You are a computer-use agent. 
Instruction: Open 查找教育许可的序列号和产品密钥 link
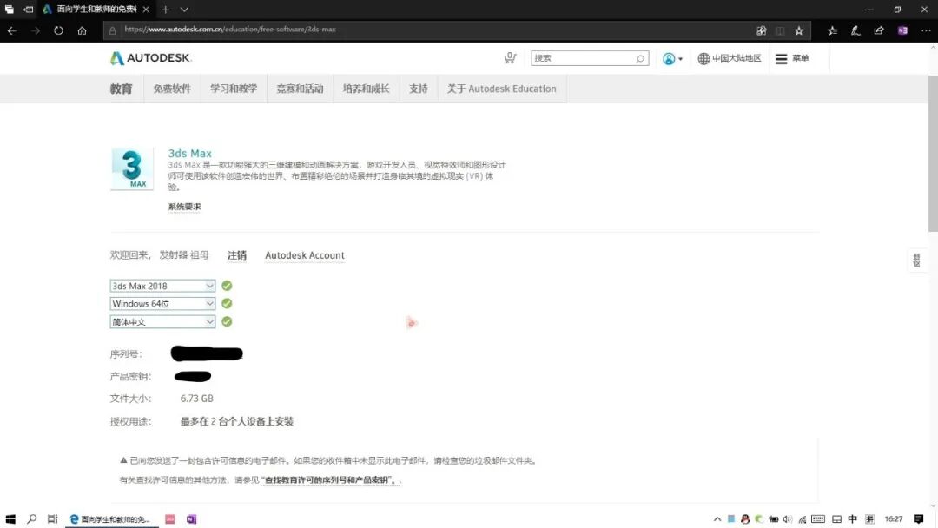pyautogui.click(x=328, y=479)
